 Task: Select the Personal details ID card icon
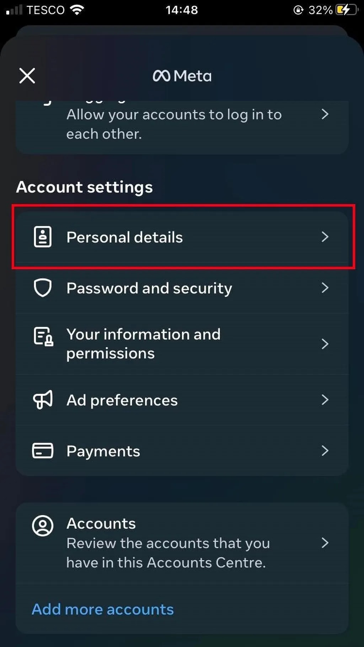click(43, 237)
